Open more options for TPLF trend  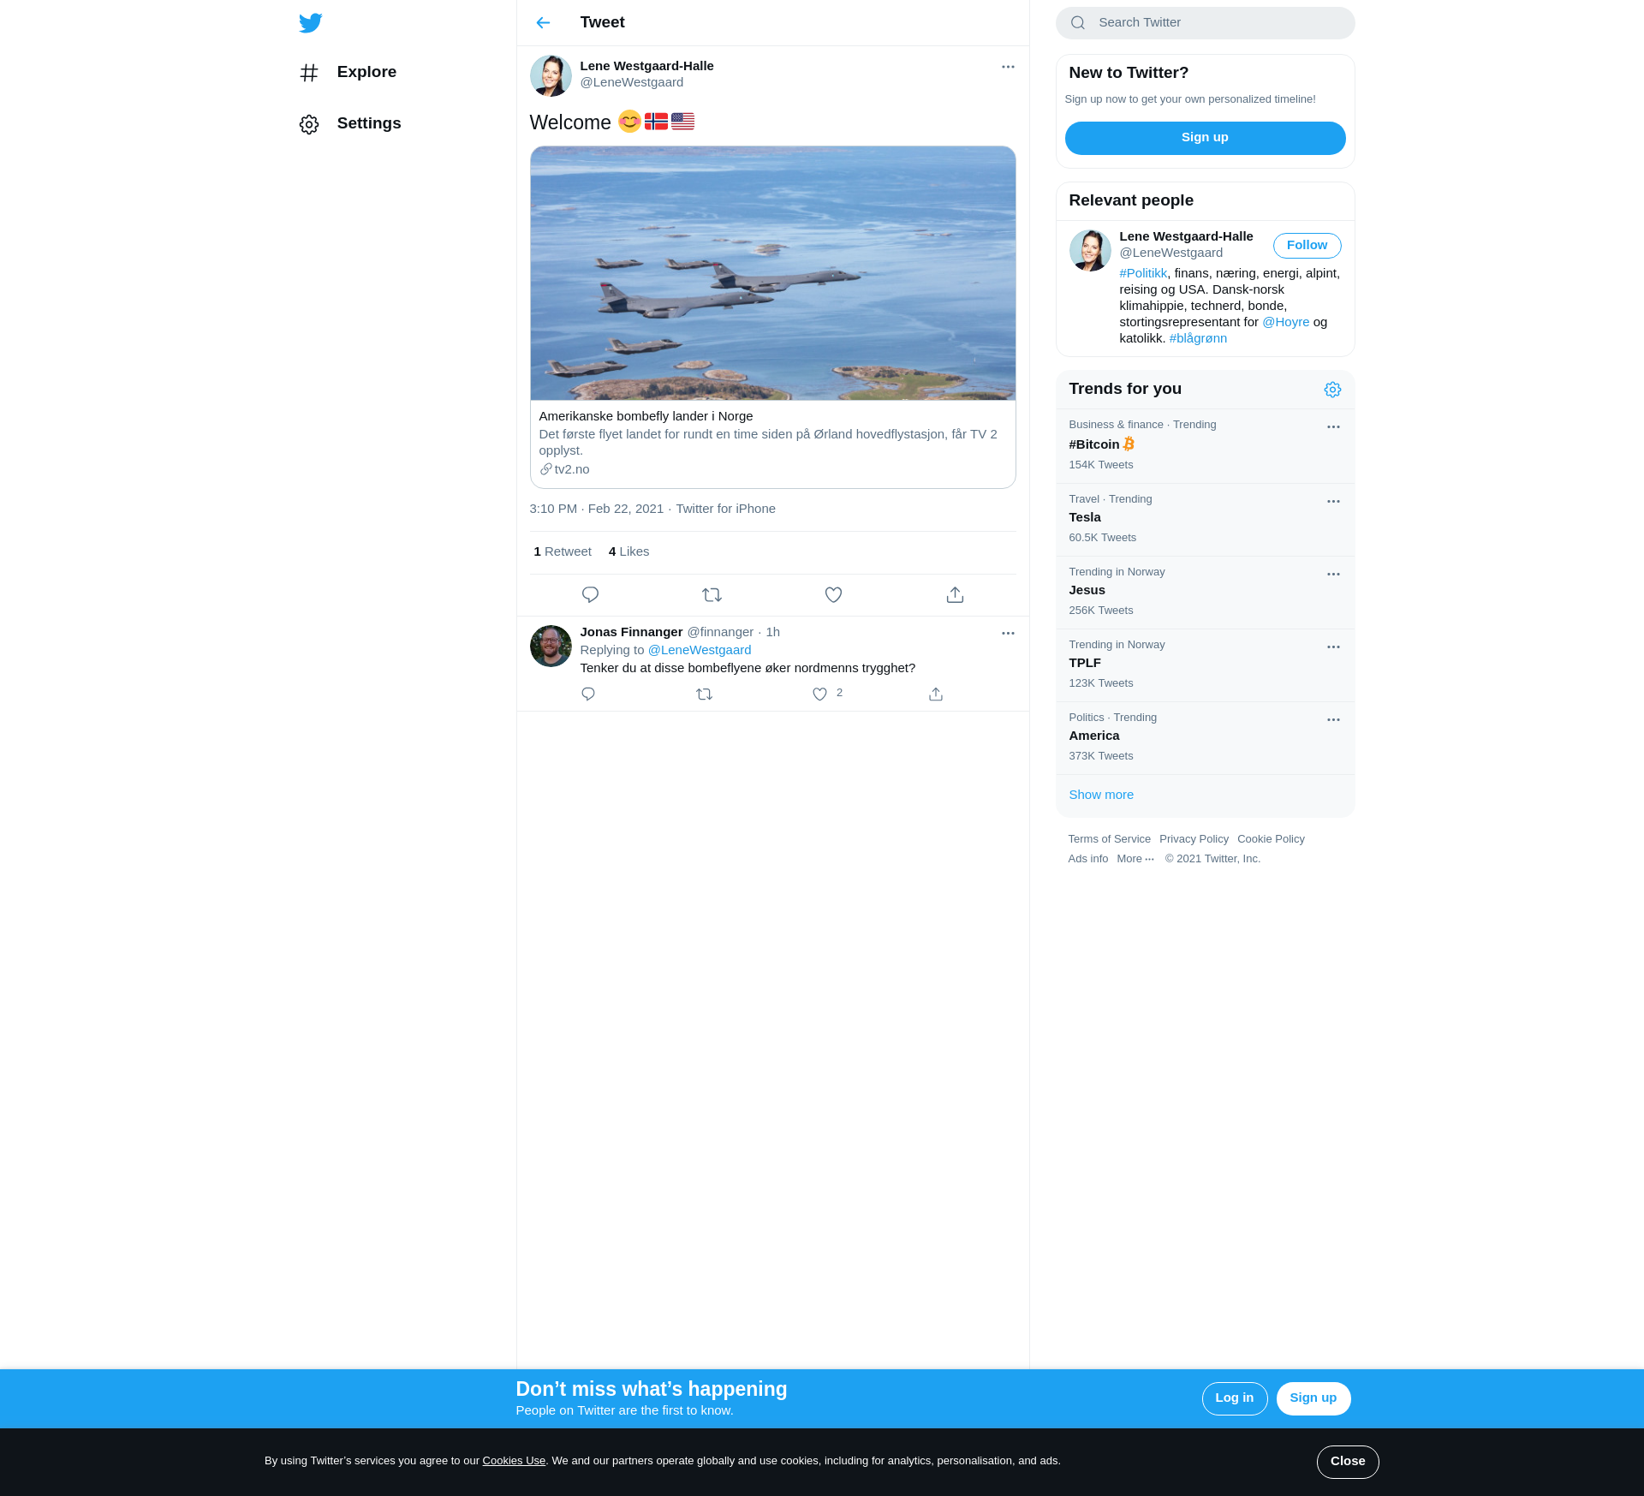tap(1333, 647)
